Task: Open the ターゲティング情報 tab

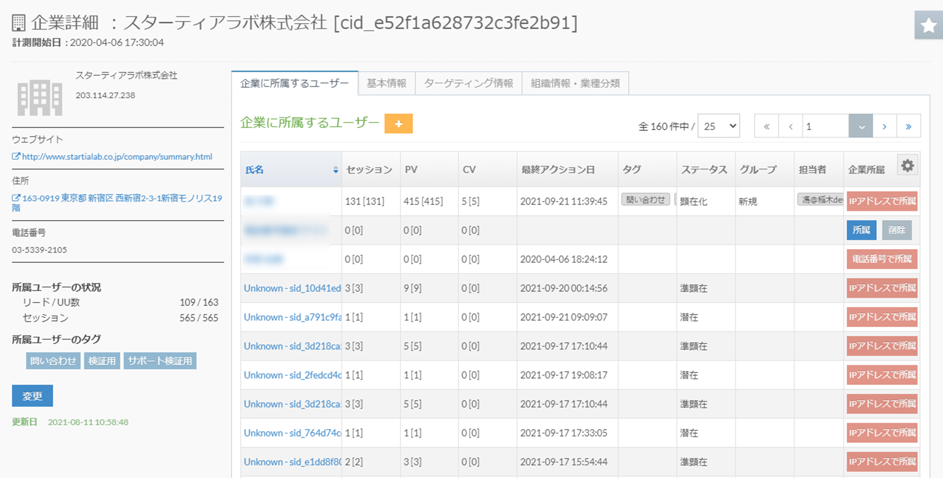Action: coord(469,83)
